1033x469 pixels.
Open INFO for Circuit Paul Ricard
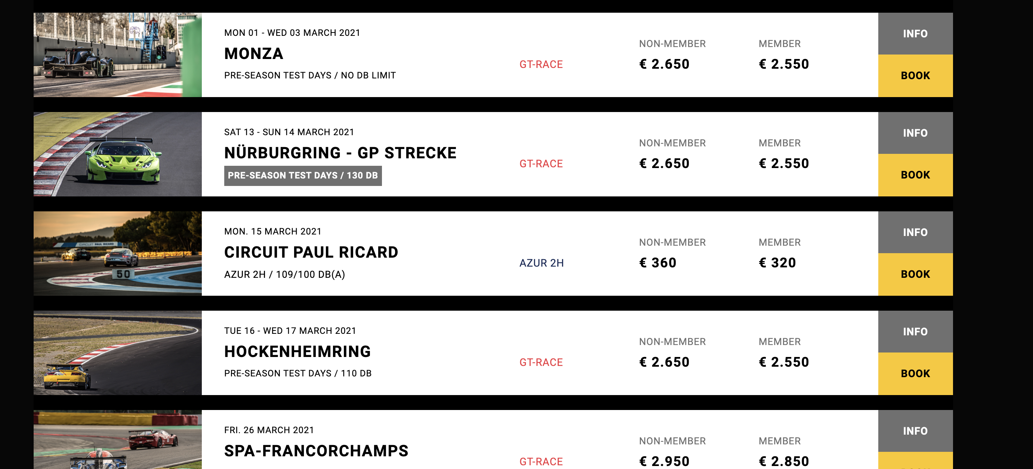coord(915,232)
